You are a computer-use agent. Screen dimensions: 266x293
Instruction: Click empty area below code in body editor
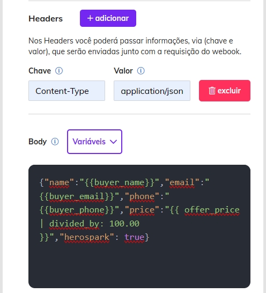139,265
